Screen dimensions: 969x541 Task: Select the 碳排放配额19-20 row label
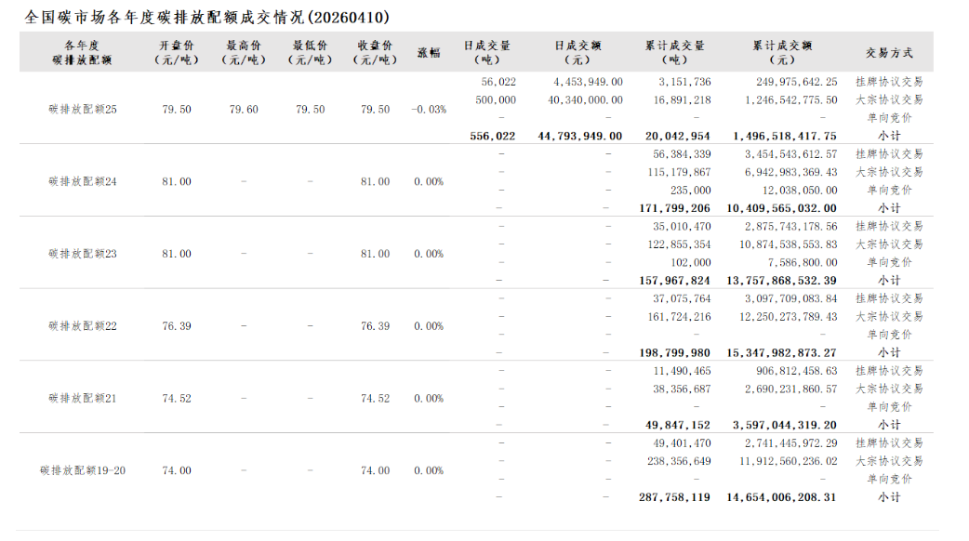tap(83, 470)
